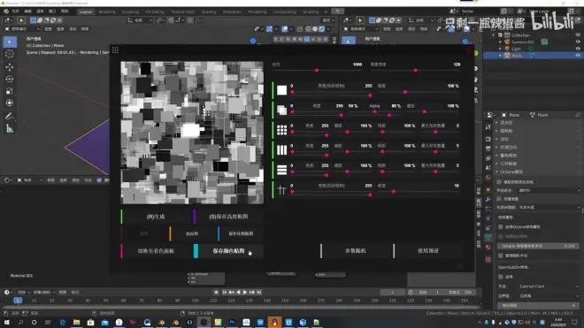Open the transform orientation dropdown
Image resolution: width=584 pixels, height=328 pixels.
(140, 20)
